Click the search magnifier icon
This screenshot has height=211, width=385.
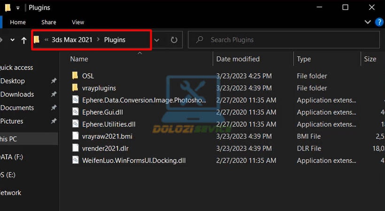200,39
